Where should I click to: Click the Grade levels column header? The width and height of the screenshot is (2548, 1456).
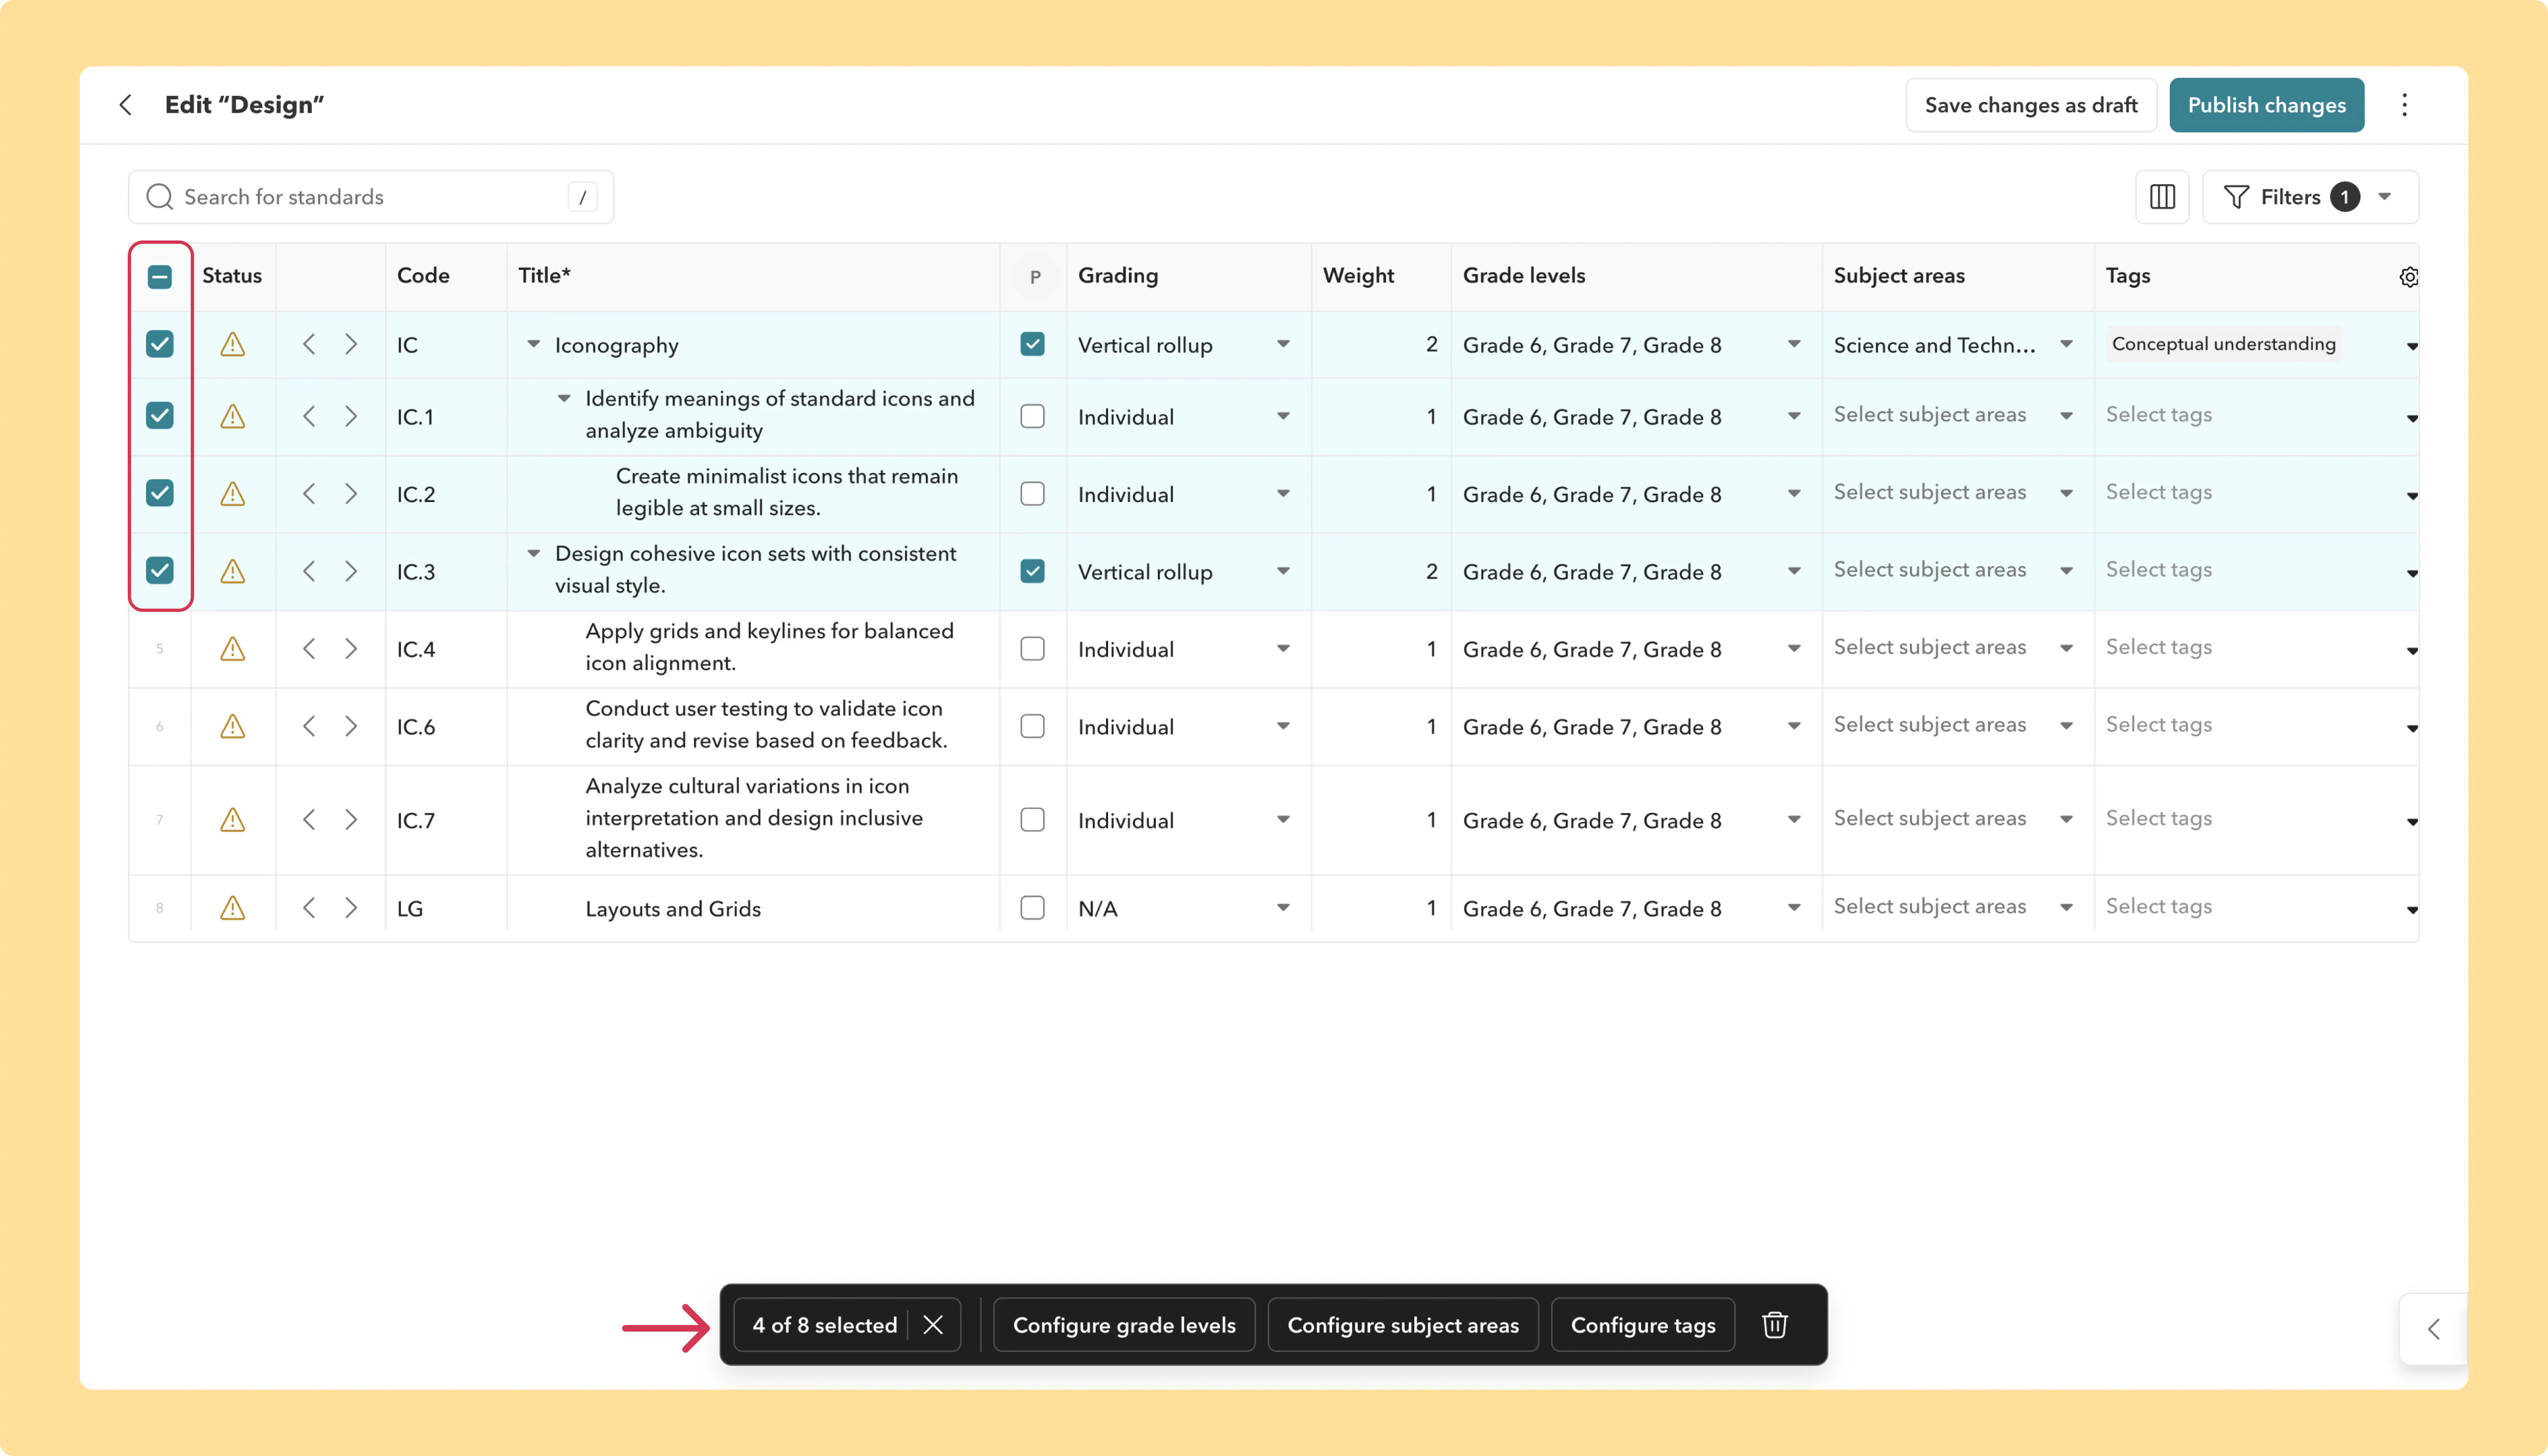tap(1524, 276)
